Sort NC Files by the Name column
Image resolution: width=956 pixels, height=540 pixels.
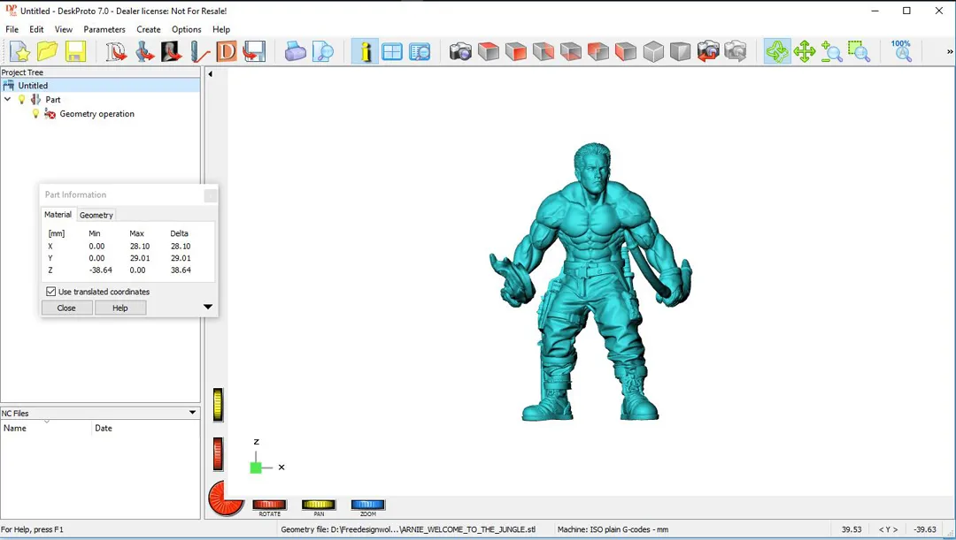pyautogui.click(x=46, y=428)
